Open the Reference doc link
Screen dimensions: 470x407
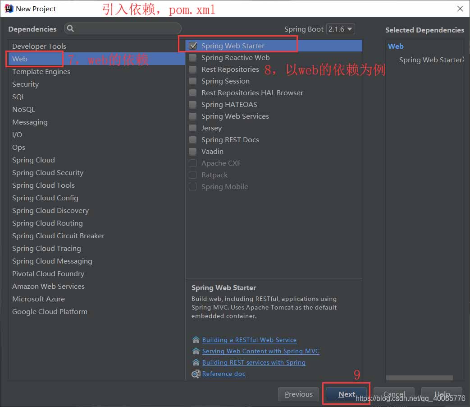[x=224, y=374]
